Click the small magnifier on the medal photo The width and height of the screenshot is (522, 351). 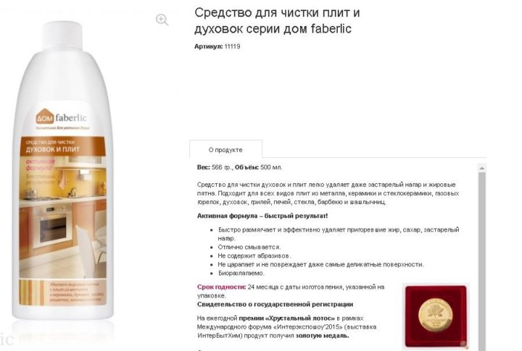pyautogui.click(x=464, y=344)
